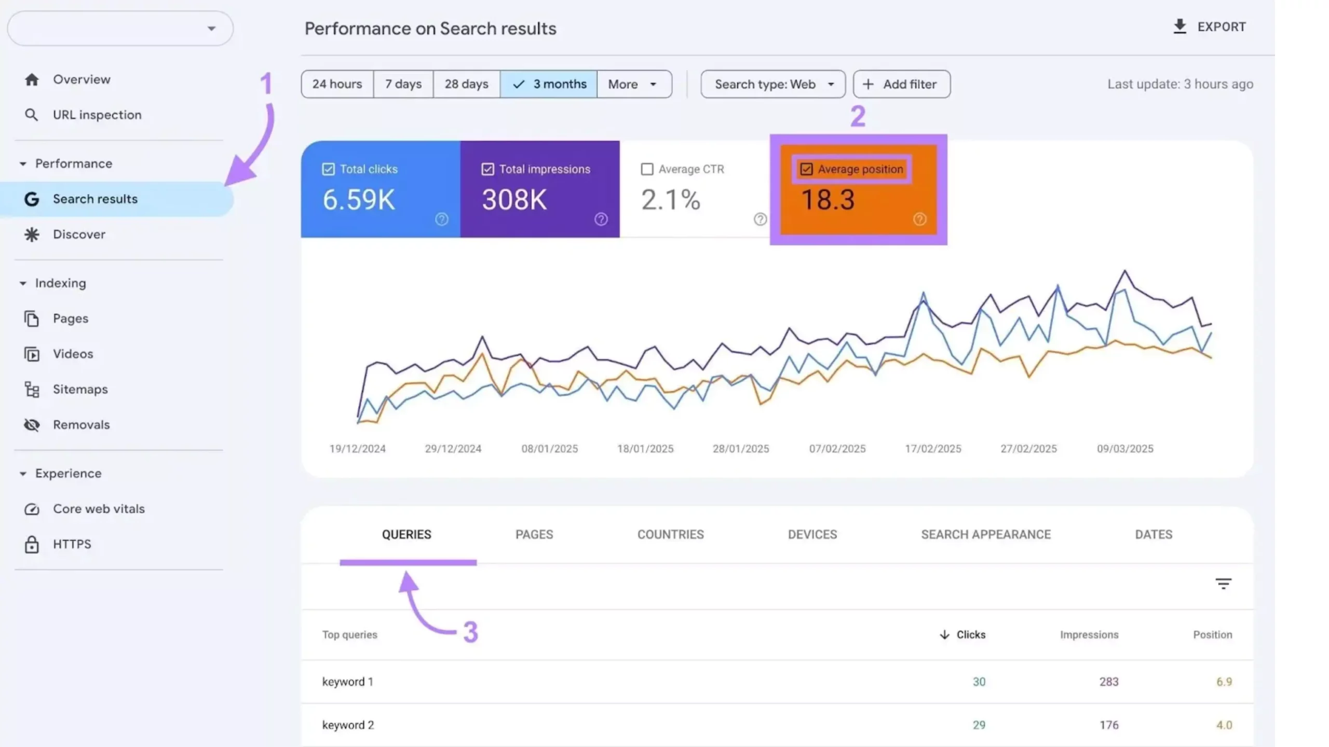Screen dimensions: 1329x747
Task: Open the Search type: Web dropdown
Action: tap(772, 84)
